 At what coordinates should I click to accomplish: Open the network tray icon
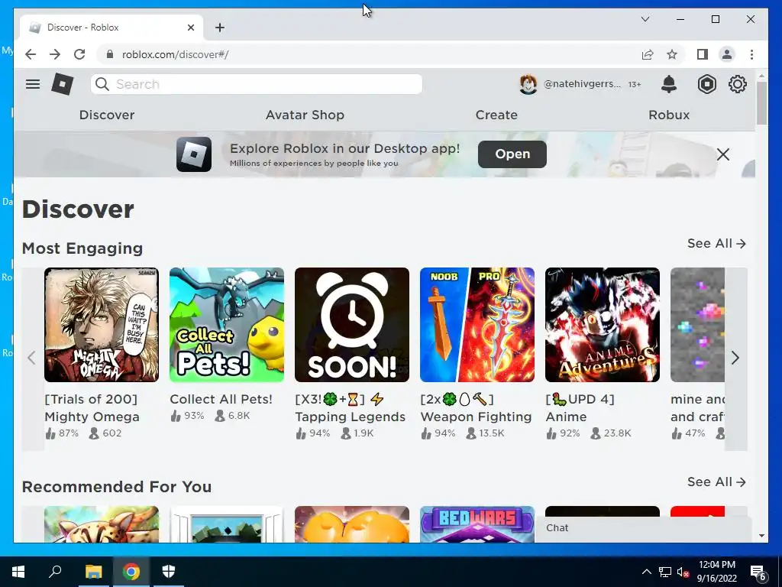pyautogui.click(x=665, y=572)
